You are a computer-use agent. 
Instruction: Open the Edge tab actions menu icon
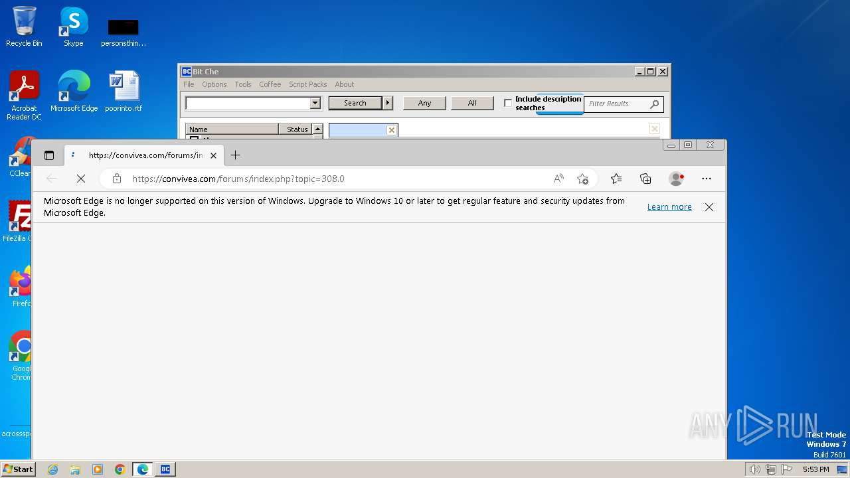pos(48,155)
